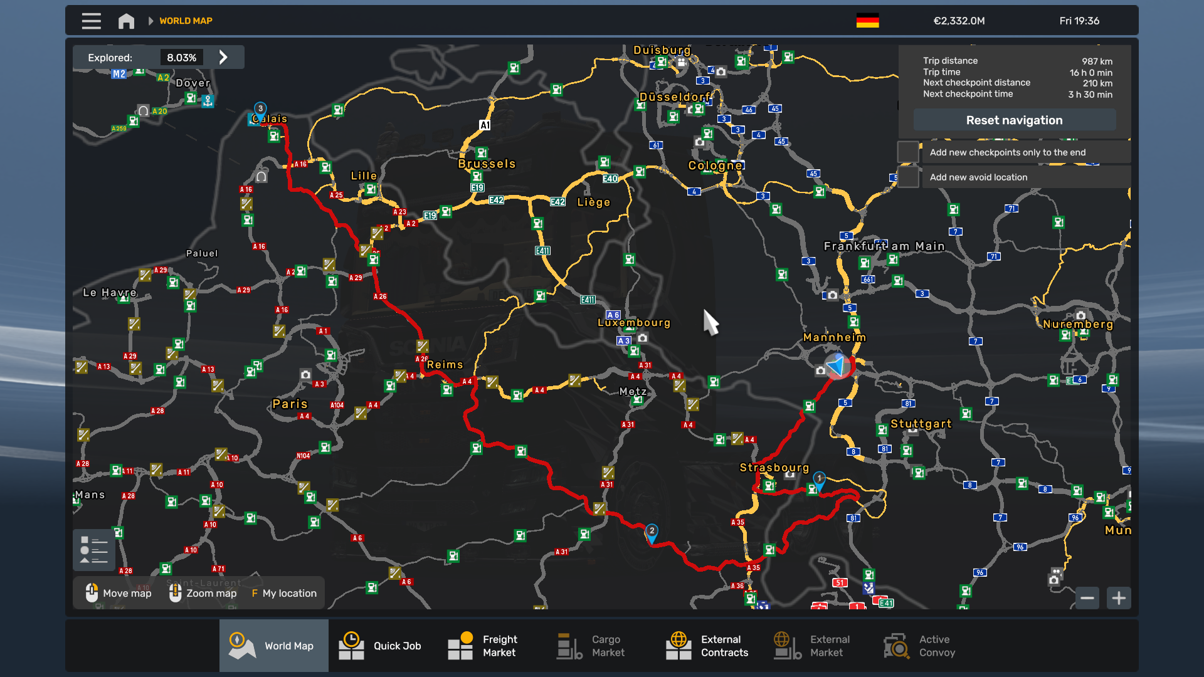Image resolution: width=1204 pixels, height=677 pixels.
Task: Click the Paris city label on map
Action: [x=290, y=404]
